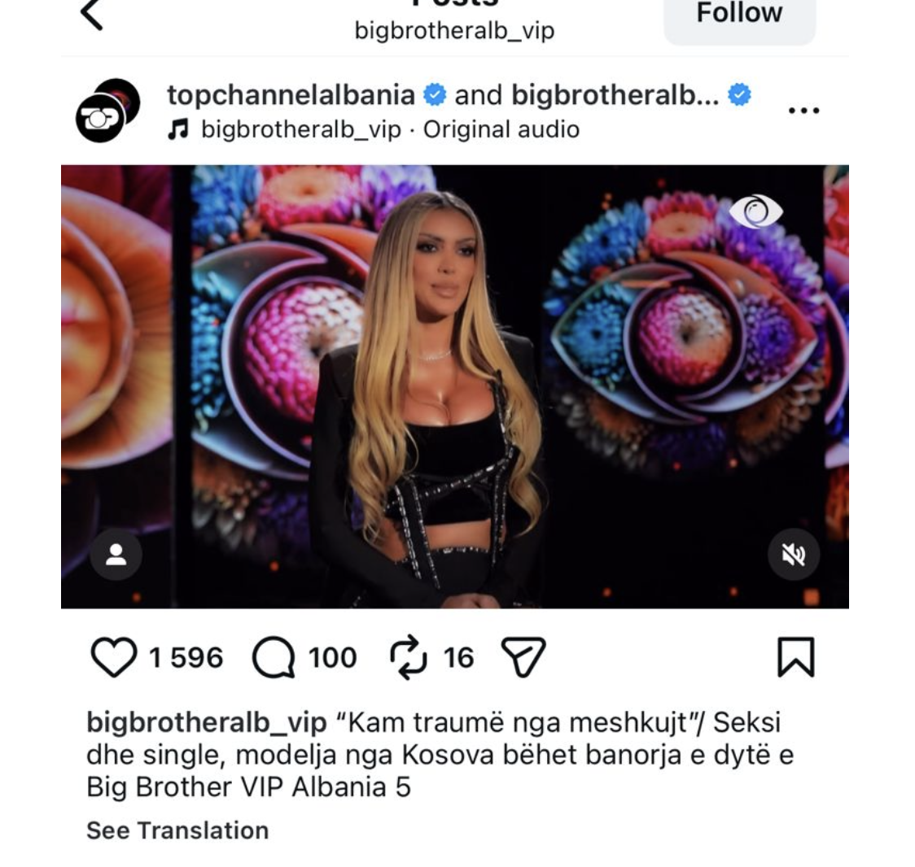The height and width of the screenshot is (867, 915).
Task: View the 100 comments count
Action: [x=333, y=658]
